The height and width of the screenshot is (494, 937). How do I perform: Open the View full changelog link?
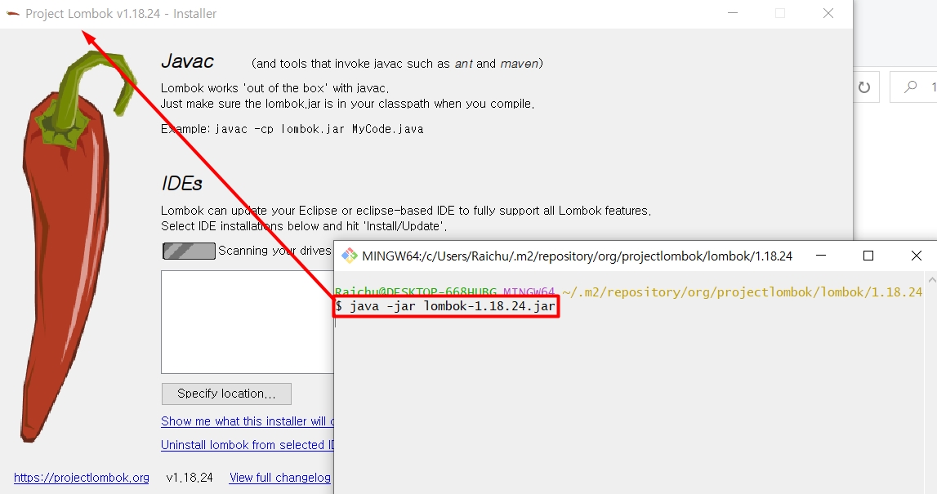pyautogui.click(x=279, y=478)
